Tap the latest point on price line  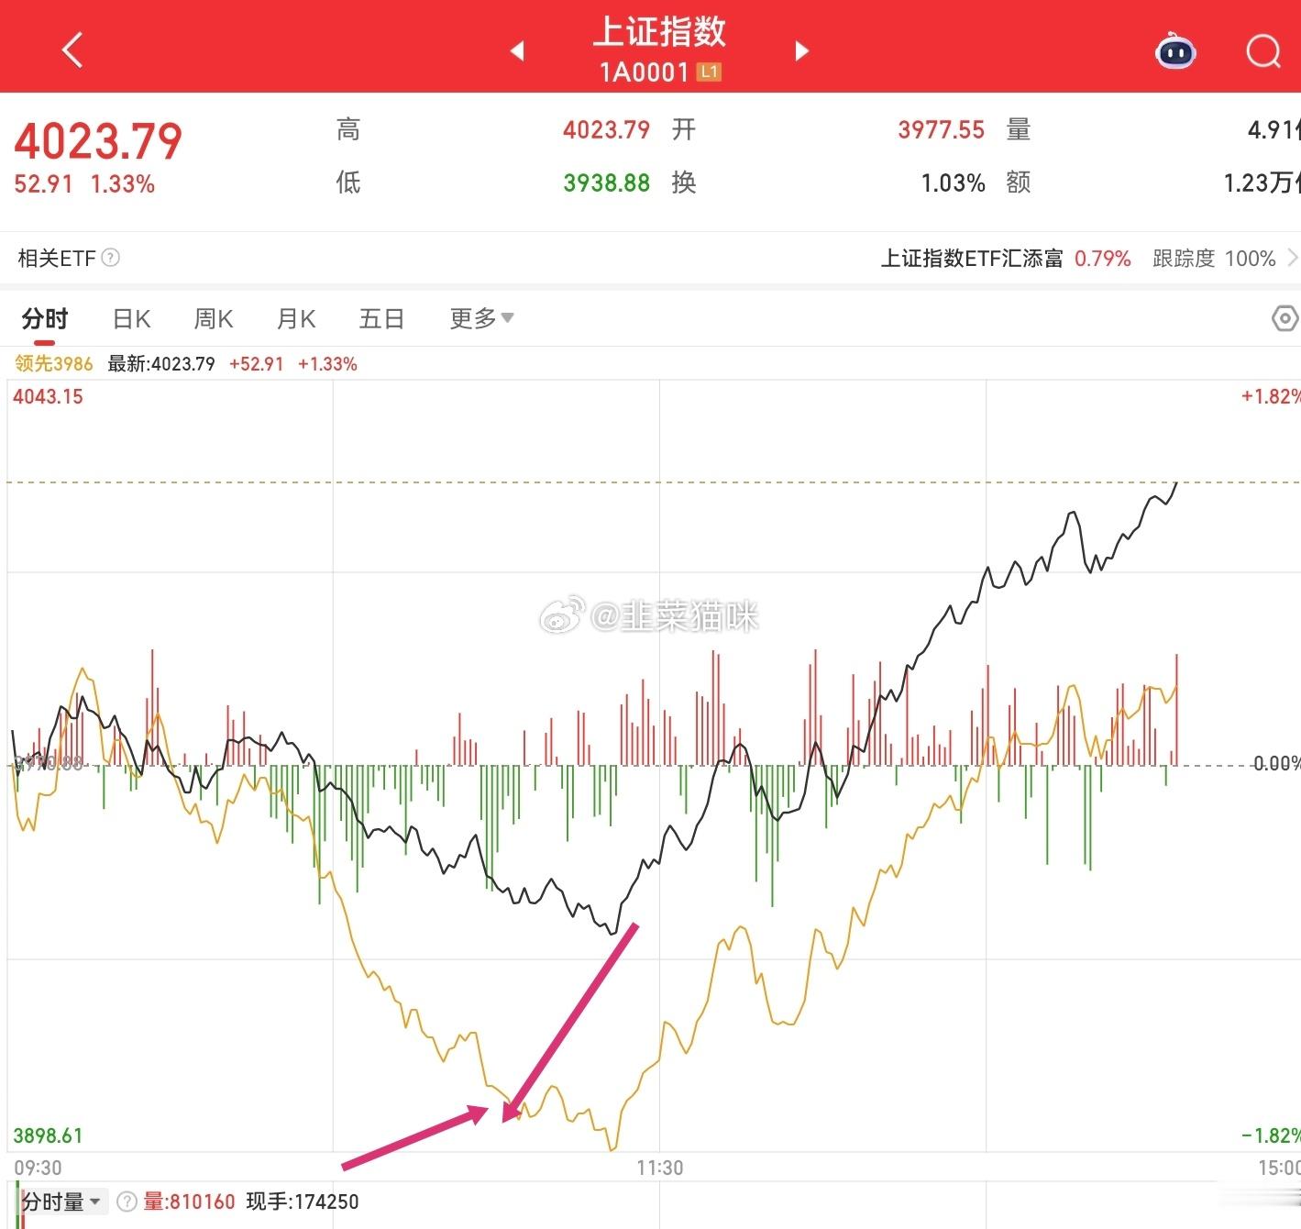[1176, 483]
